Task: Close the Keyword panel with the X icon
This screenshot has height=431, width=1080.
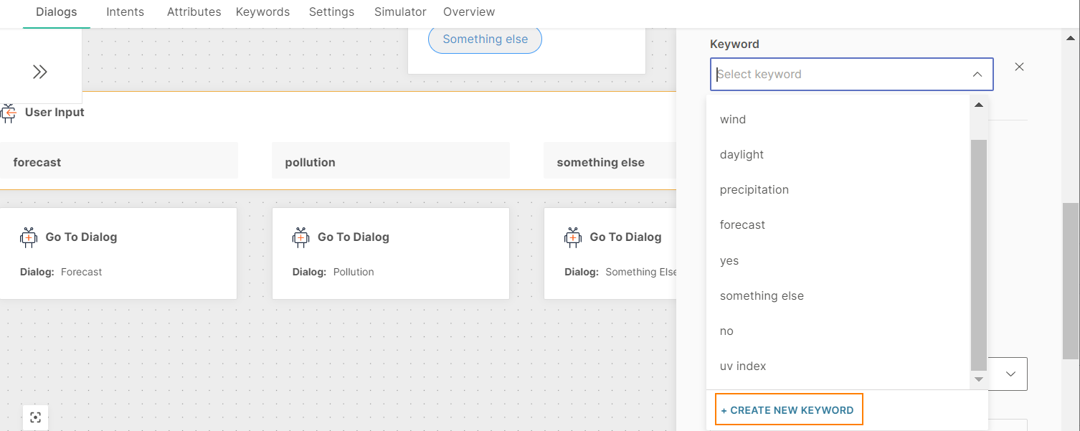Action: (x=1019, y=66)
